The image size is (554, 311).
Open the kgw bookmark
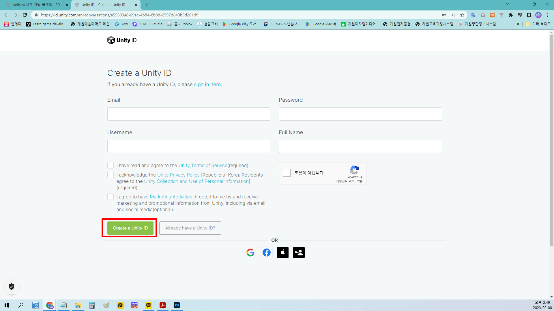point(121,24)
